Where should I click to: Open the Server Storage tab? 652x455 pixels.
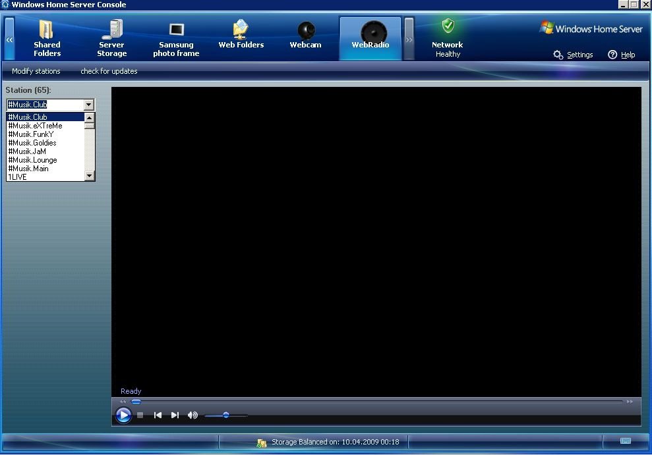(x=111, y=39)
